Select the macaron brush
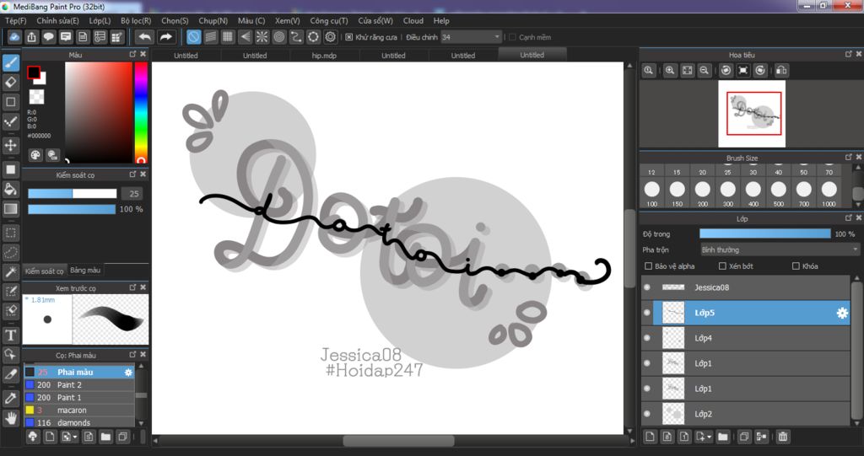Viewport: 864px width, 456px height. pyautogui.click(x=78, y=410)
